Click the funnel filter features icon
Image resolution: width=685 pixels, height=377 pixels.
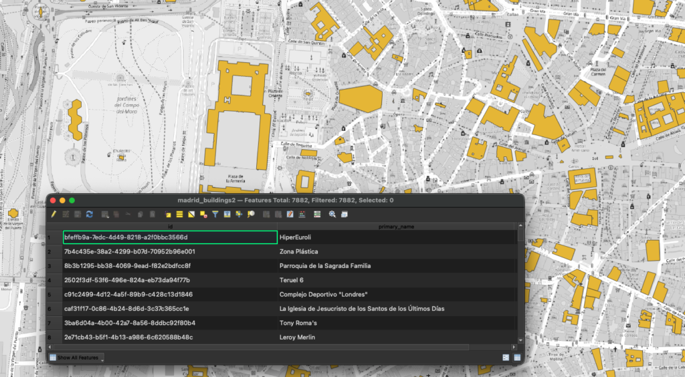(x=215, y=215)
